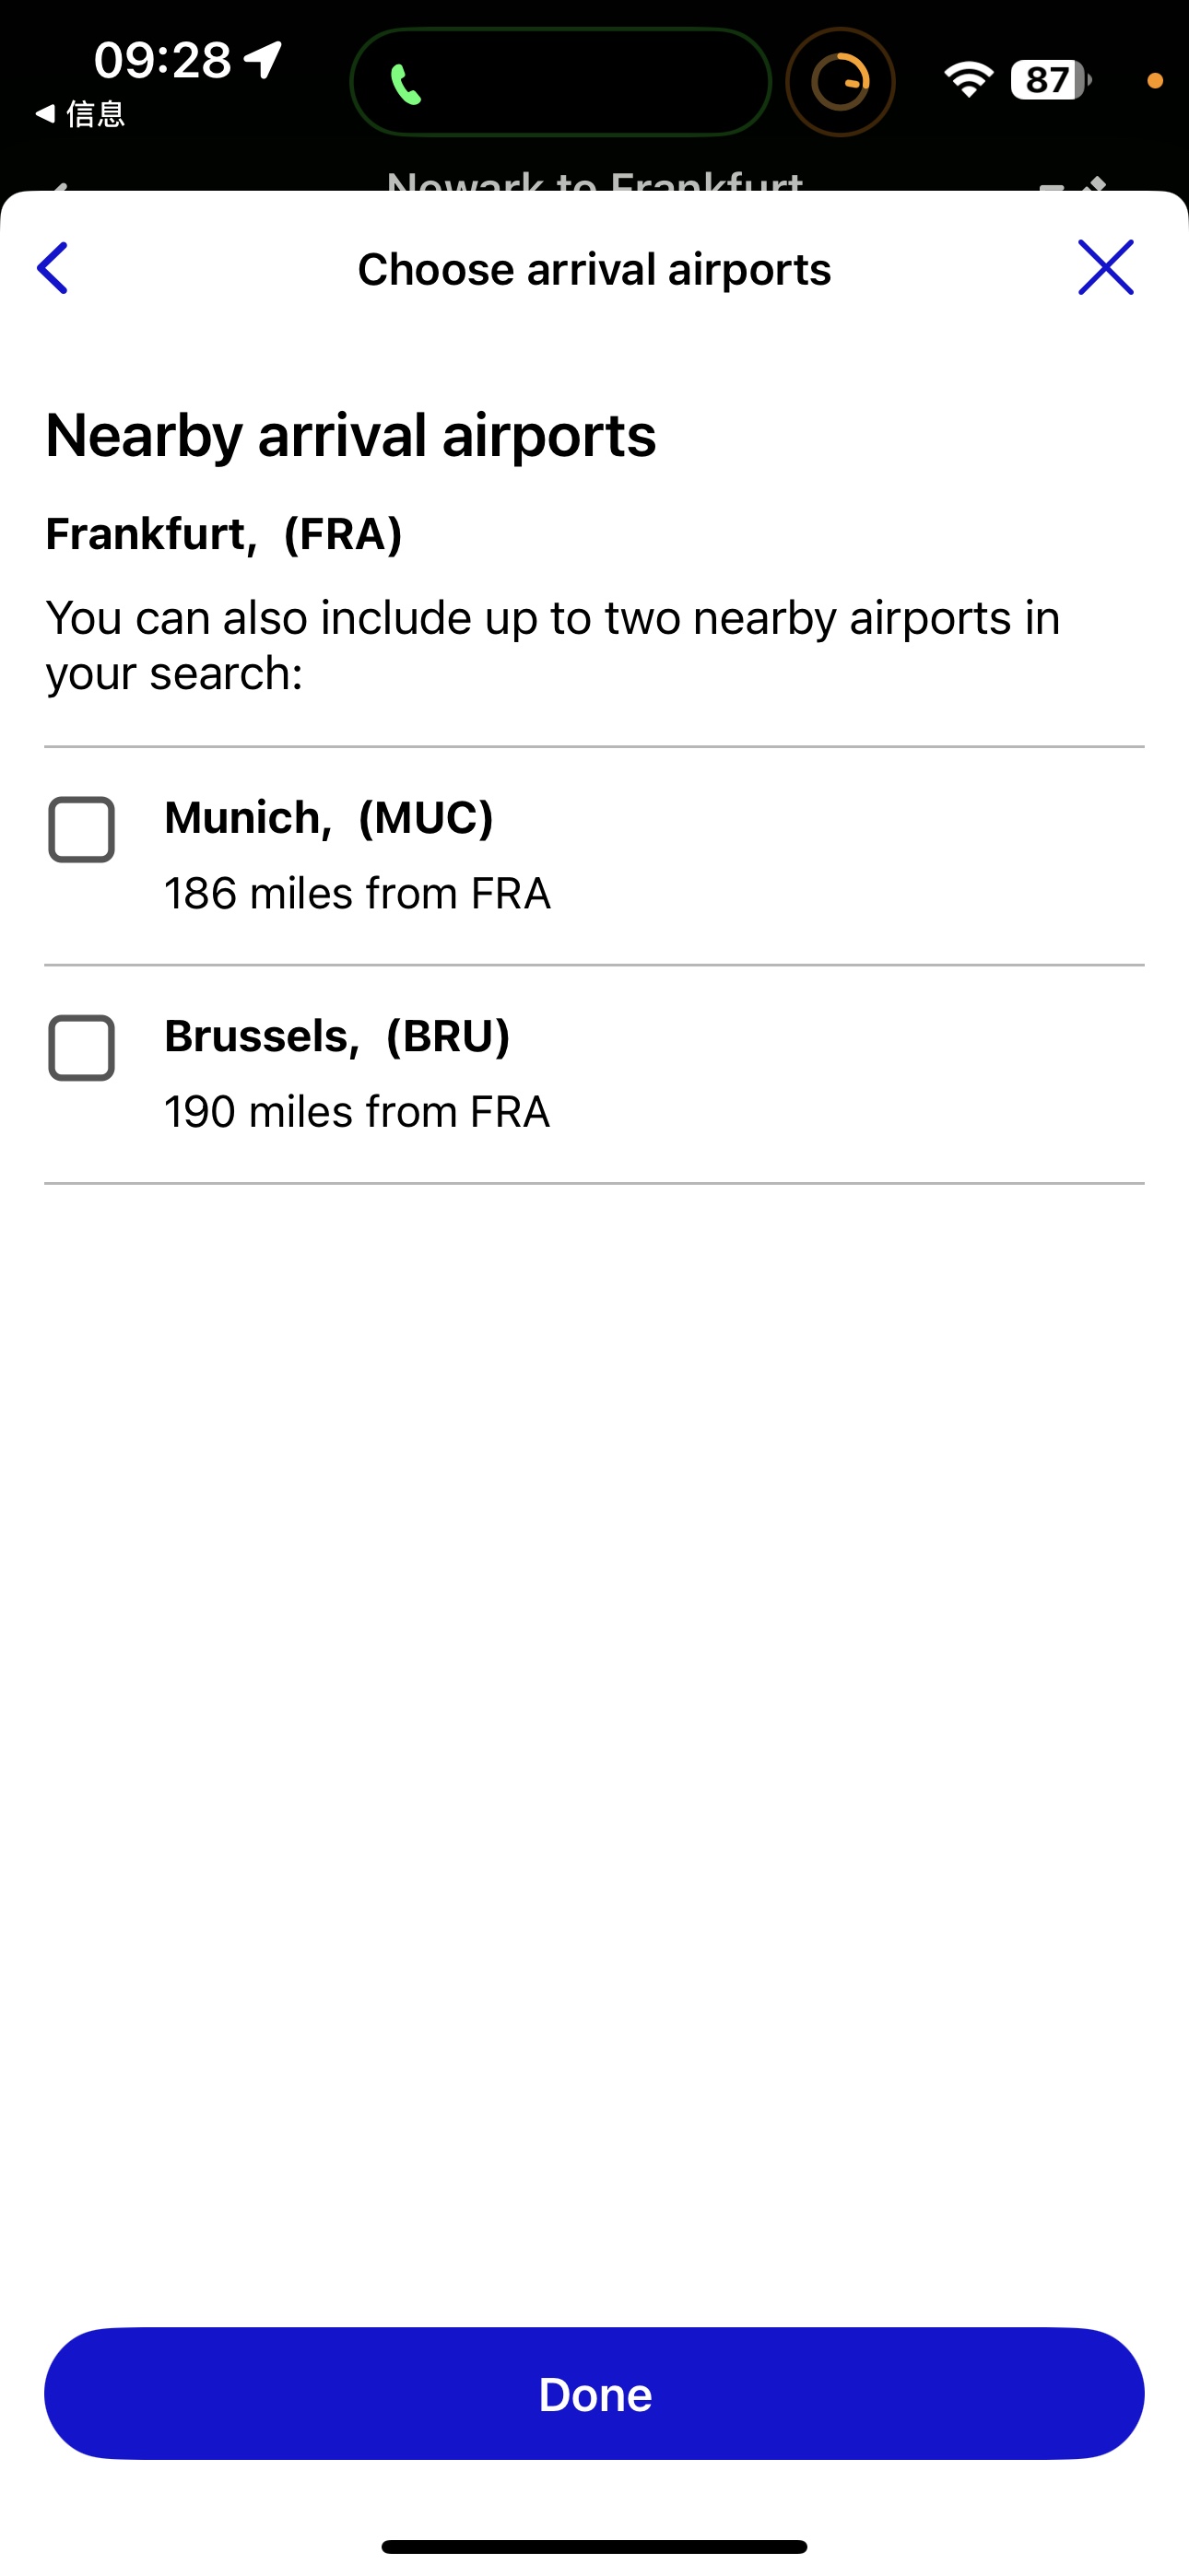1189x2576 pixels.
Task: Tap the orange timer activity icon
Action: tap(840, 82)
